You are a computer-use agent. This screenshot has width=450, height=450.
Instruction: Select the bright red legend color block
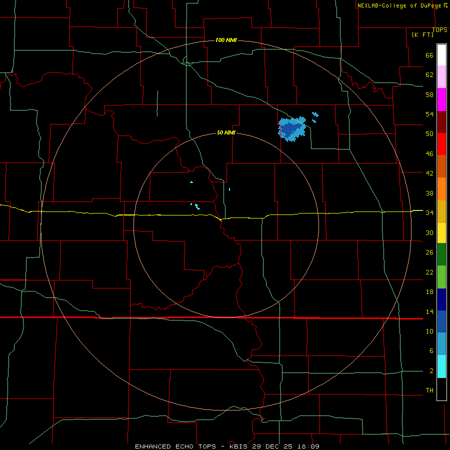(441, 144)
